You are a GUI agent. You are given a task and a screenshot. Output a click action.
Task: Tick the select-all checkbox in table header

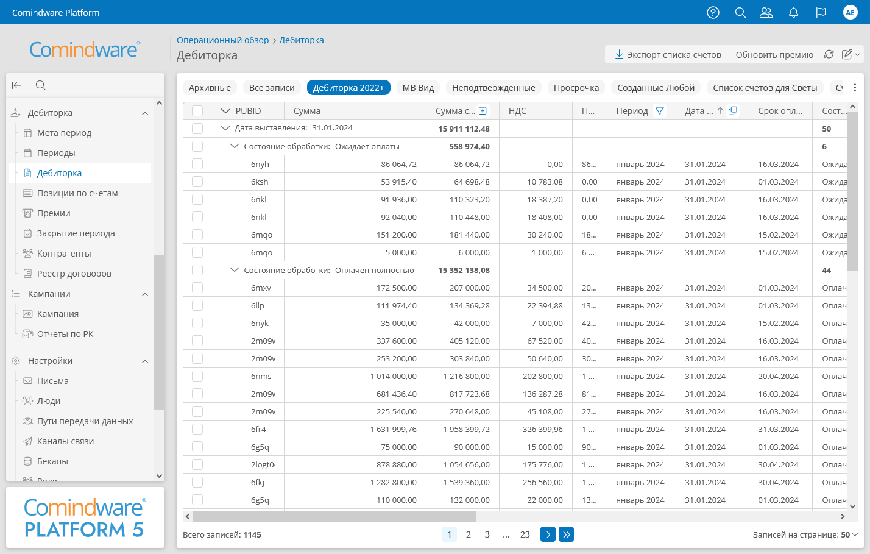[x=197, y=111]
